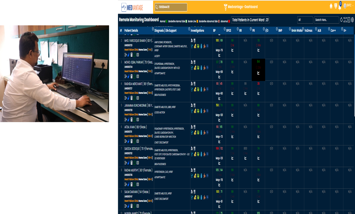The height and width of the screenshot is (214, 355).
Task: Open patient MOHD. IQBAL PARKAR
Action: [138, 62]
